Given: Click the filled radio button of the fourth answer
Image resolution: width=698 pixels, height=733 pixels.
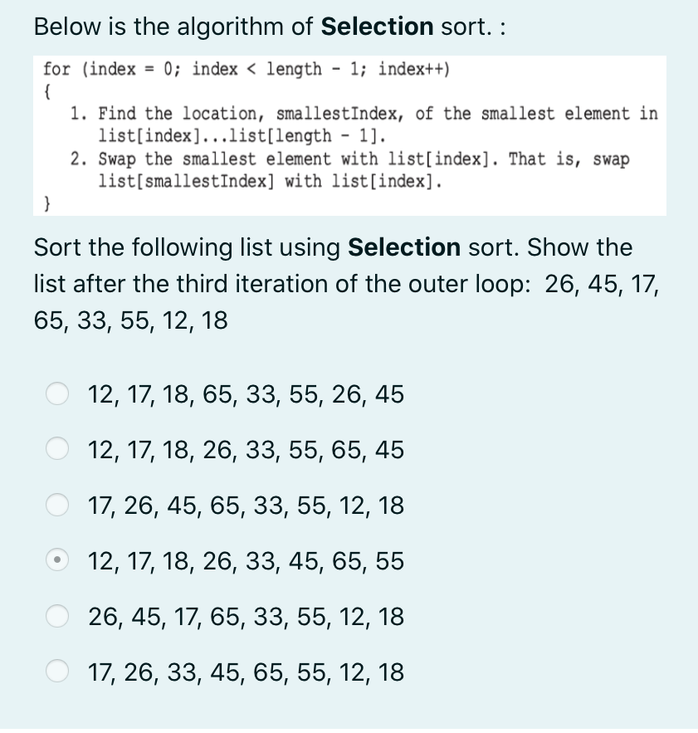Looking at the screenshot, I should coord(56,560).
